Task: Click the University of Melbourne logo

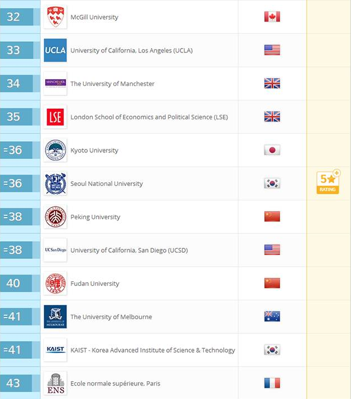Action: [55, 316]
